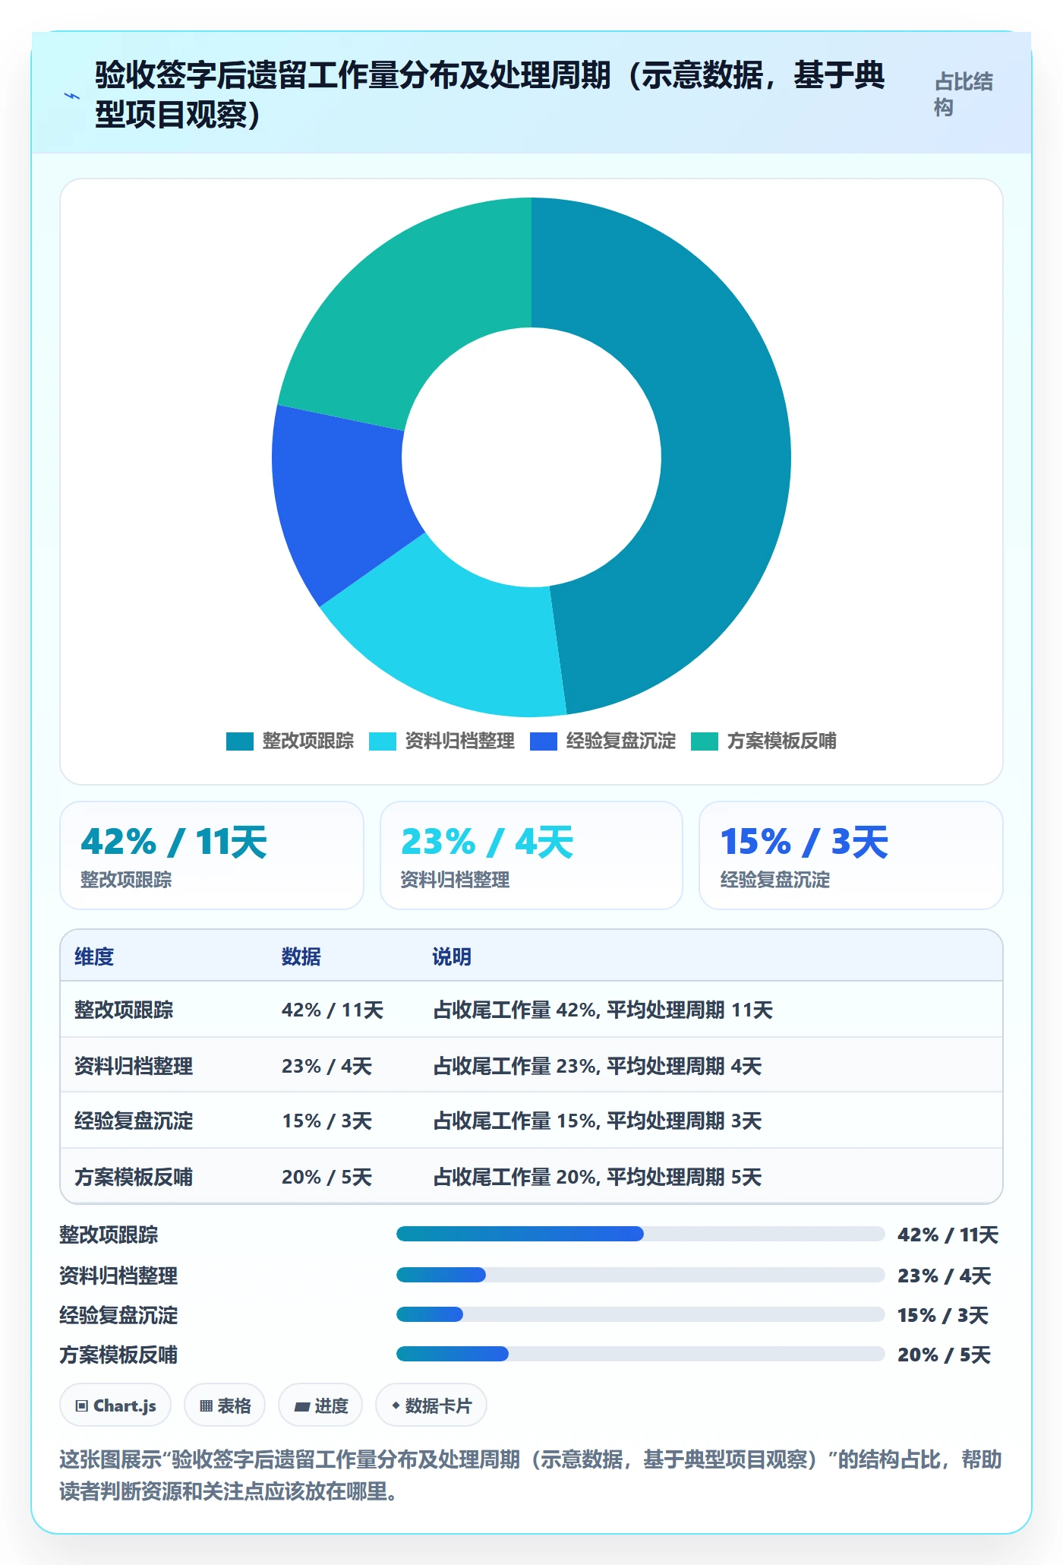Viewport: 1063px width, 1565px height.
Task: Select 资料归档整理 table row name cell
Action: click(134, 1066)
